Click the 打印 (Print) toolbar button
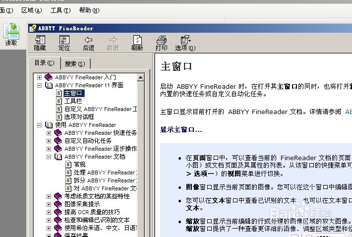Viewport: 352px width, 237px height. (162, 43)
